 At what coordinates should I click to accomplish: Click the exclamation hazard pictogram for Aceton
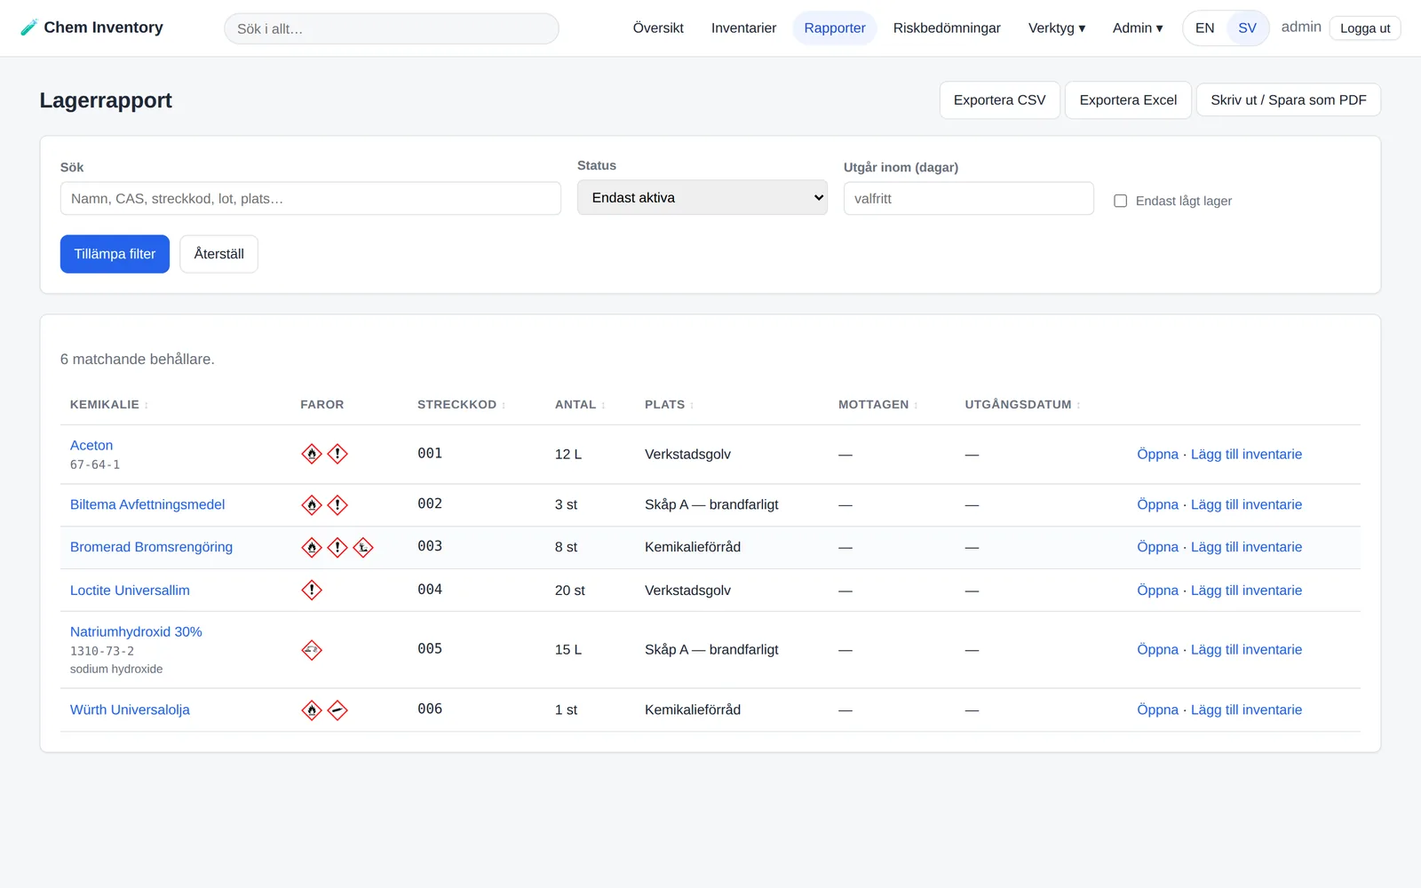coord(337,454)
